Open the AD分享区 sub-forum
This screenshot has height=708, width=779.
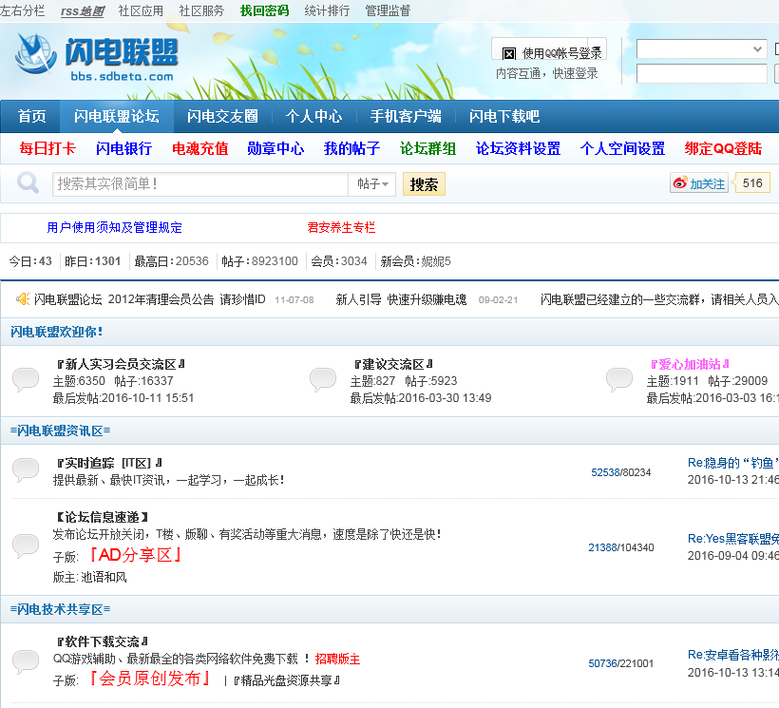[x=135, y=555]
